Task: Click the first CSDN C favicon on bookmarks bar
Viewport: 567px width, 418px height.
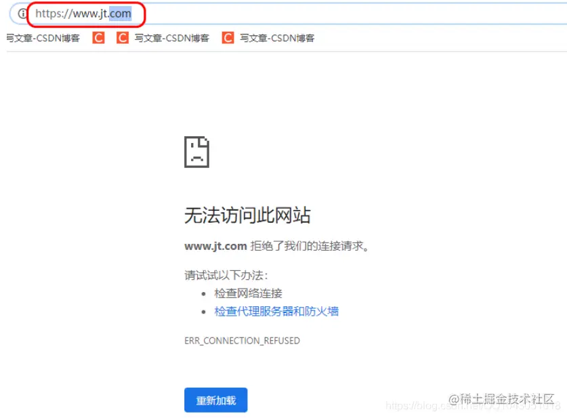Action: pos(98,38)
